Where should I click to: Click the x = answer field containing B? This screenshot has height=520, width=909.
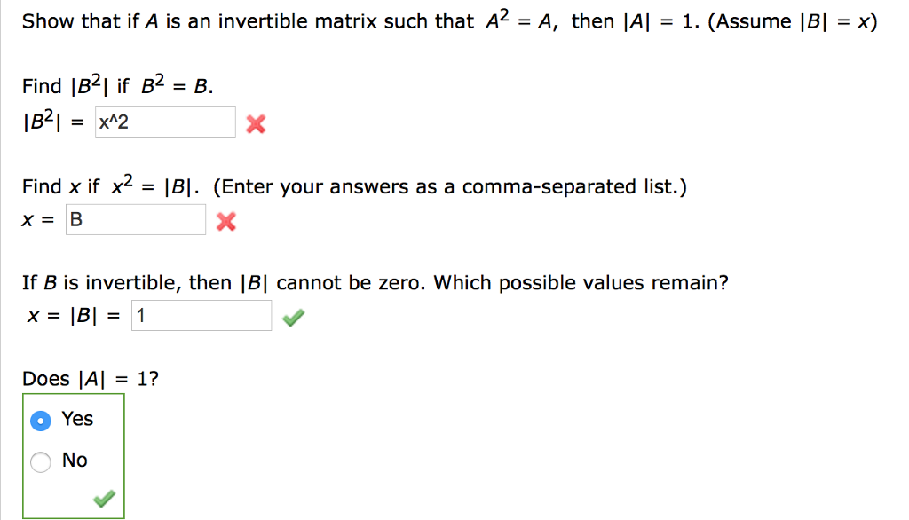click(135, 219)
